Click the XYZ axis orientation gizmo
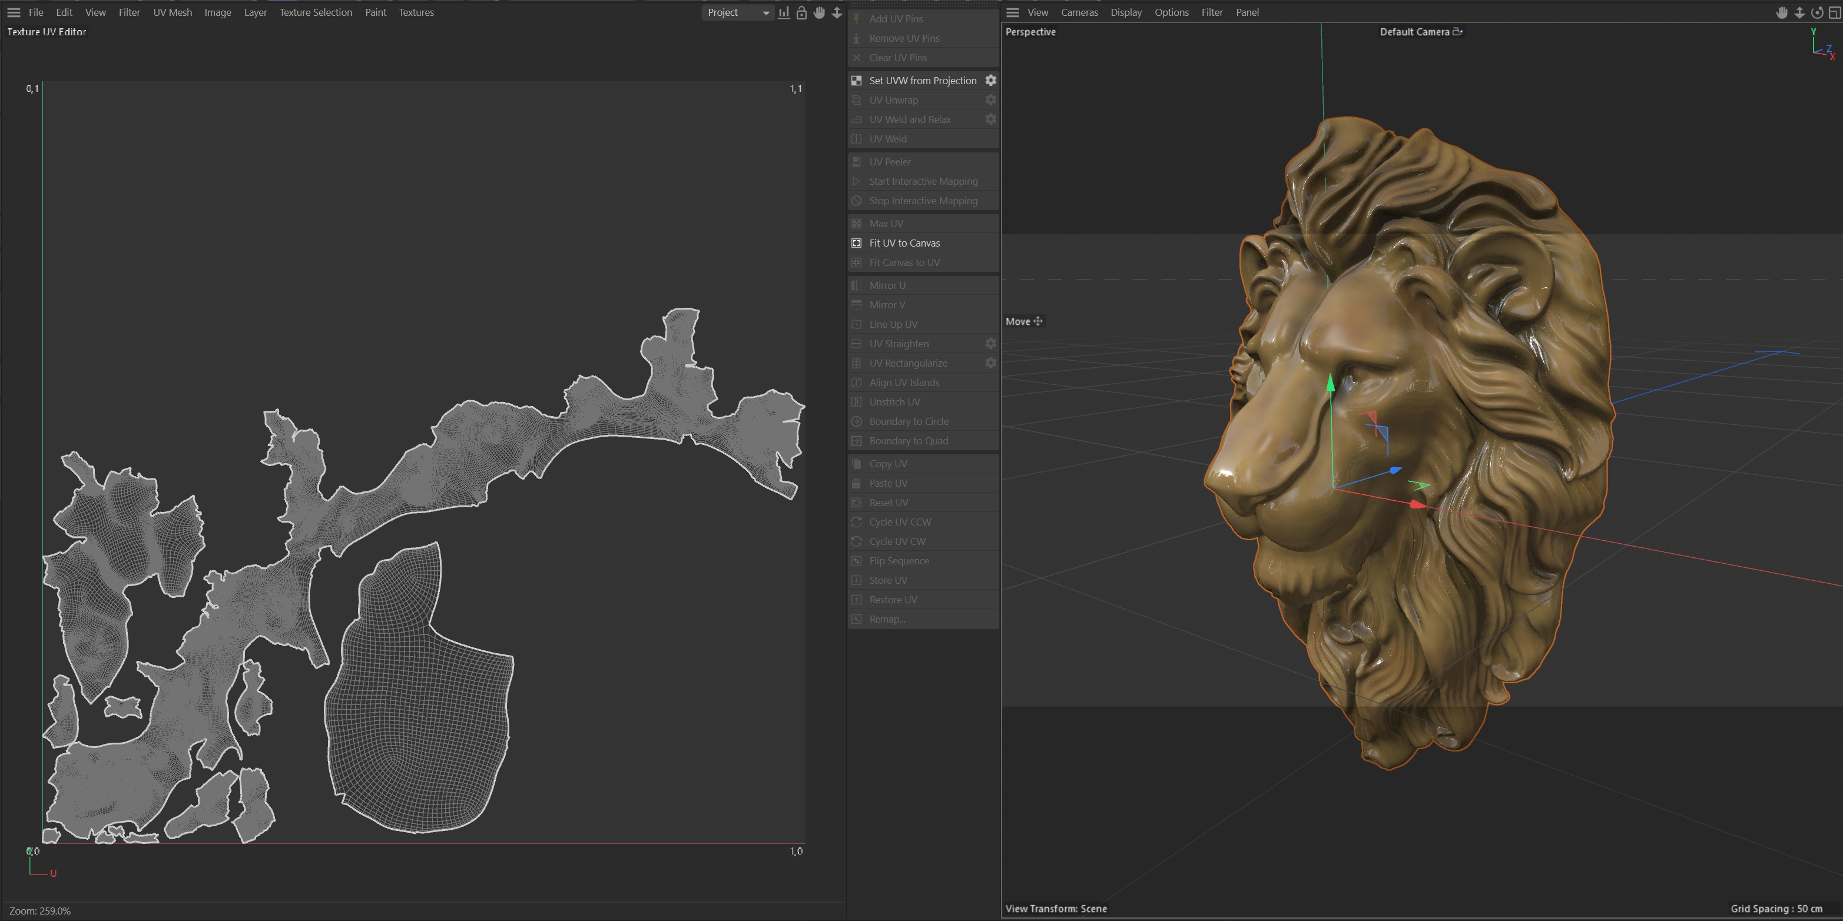Image resolution: width=1843 pixels, height=921 pixels. (1822, 44)
